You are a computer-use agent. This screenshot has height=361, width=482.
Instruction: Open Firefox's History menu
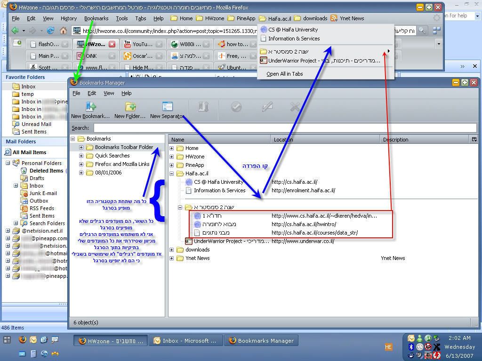(x=69, y=18)
